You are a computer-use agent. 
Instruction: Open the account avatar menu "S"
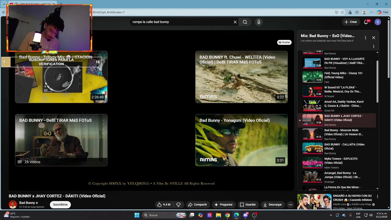pyautogui.click(x=378, y=22)
